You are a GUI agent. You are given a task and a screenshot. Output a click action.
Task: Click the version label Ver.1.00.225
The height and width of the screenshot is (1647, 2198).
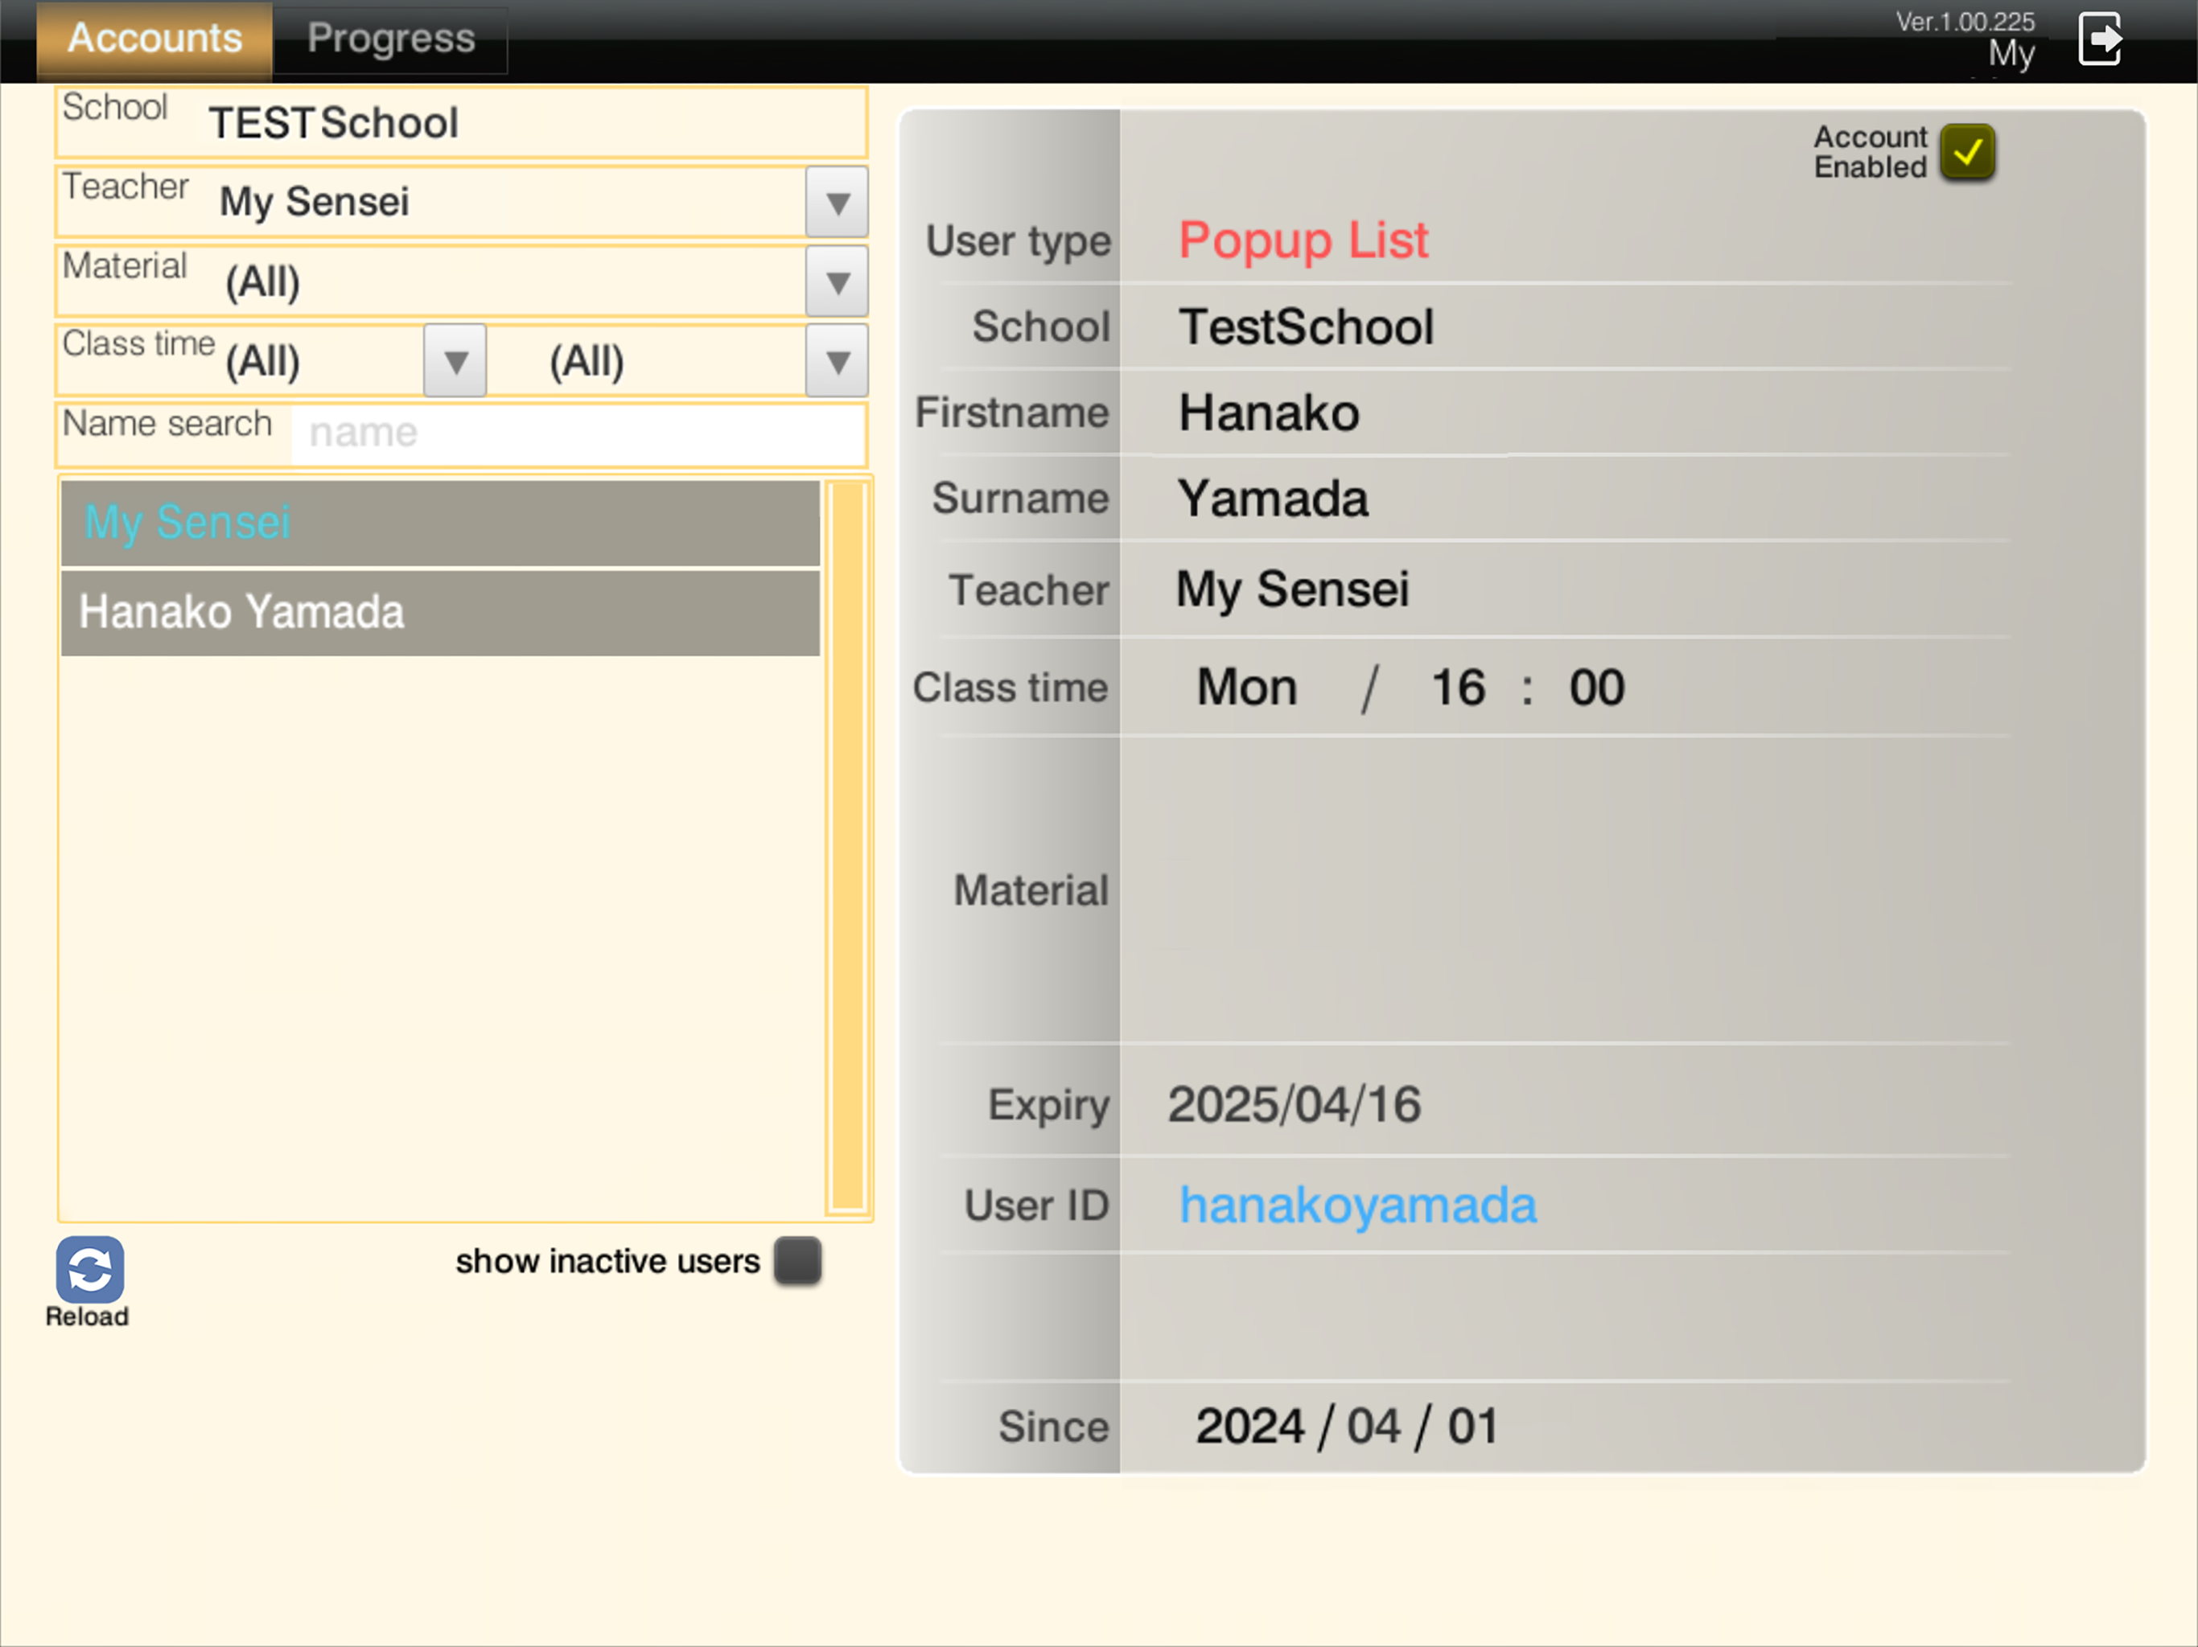(1965, 22)
